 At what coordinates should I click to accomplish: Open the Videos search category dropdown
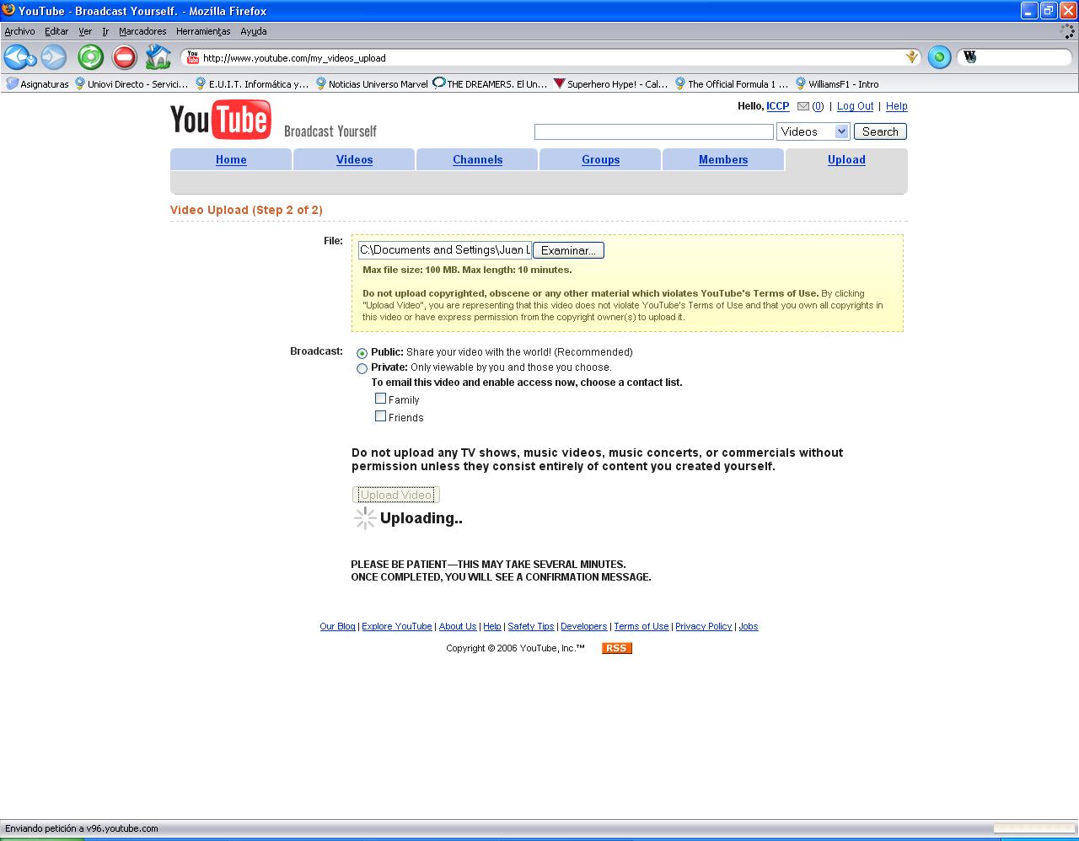tap(813, 131)
